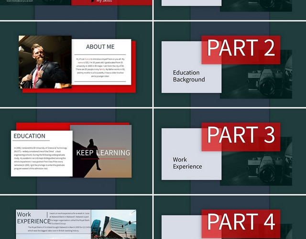Click the PART 4 red banner
Image resolution: width=306 pixels, height=239 pixels.
tap(241, 224)
